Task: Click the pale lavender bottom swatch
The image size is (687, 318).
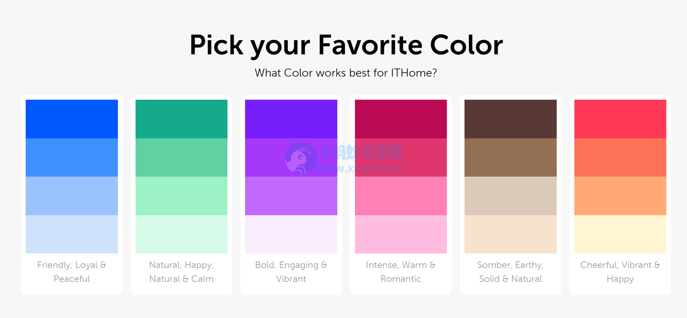Action: pos(291,234)
